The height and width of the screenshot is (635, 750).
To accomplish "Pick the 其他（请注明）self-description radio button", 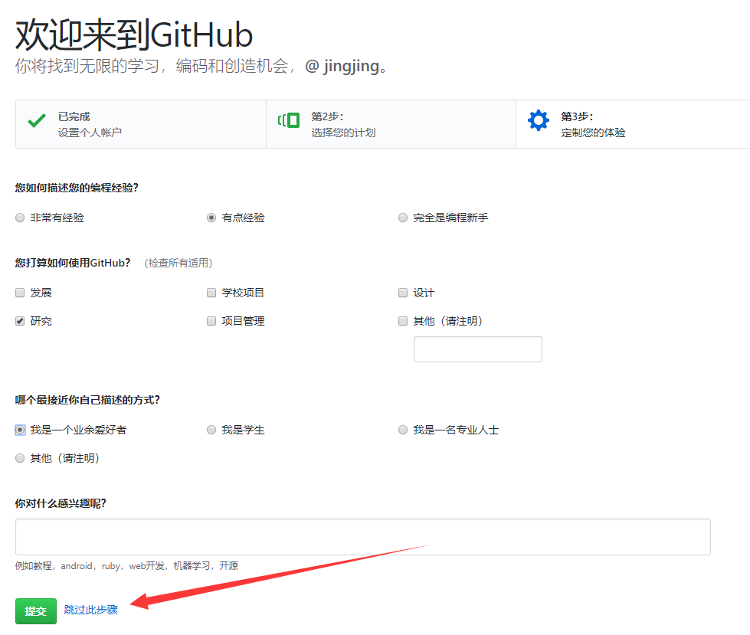I will 20,459.
